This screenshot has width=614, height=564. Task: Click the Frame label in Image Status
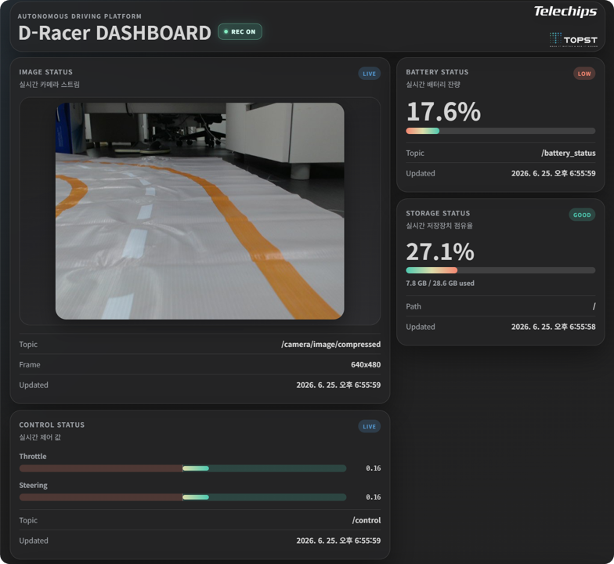tap(30, 365)
